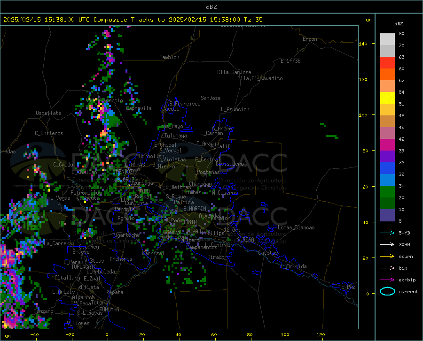This screenshot has height=341, width=423.
Task: Click the '140' tick on the vertical axis
Action: pos(363,44)
